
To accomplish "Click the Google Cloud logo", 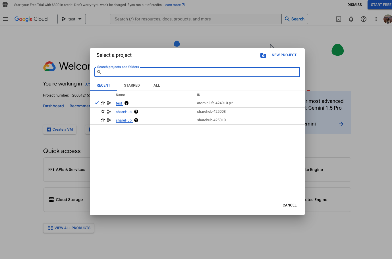I will point(31,19).
